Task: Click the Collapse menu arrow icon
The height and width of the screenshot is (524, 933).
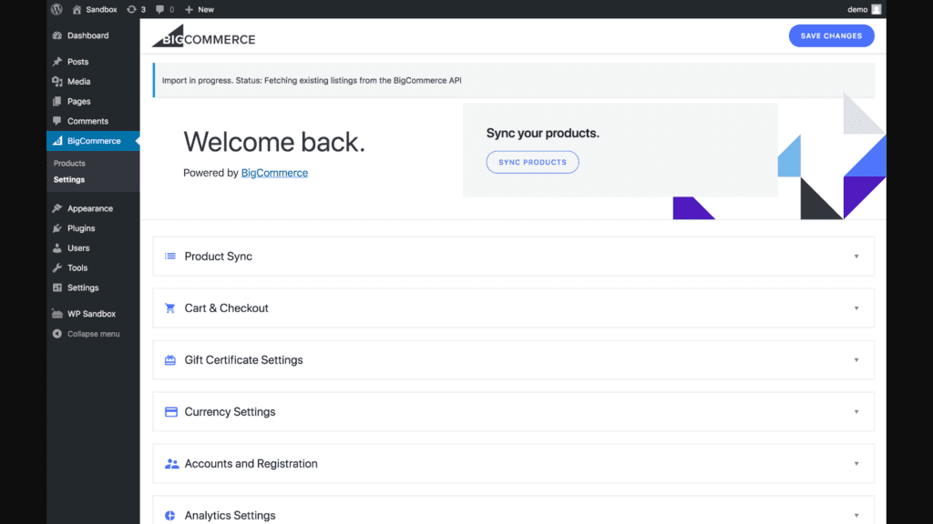Action: point(57,334)
